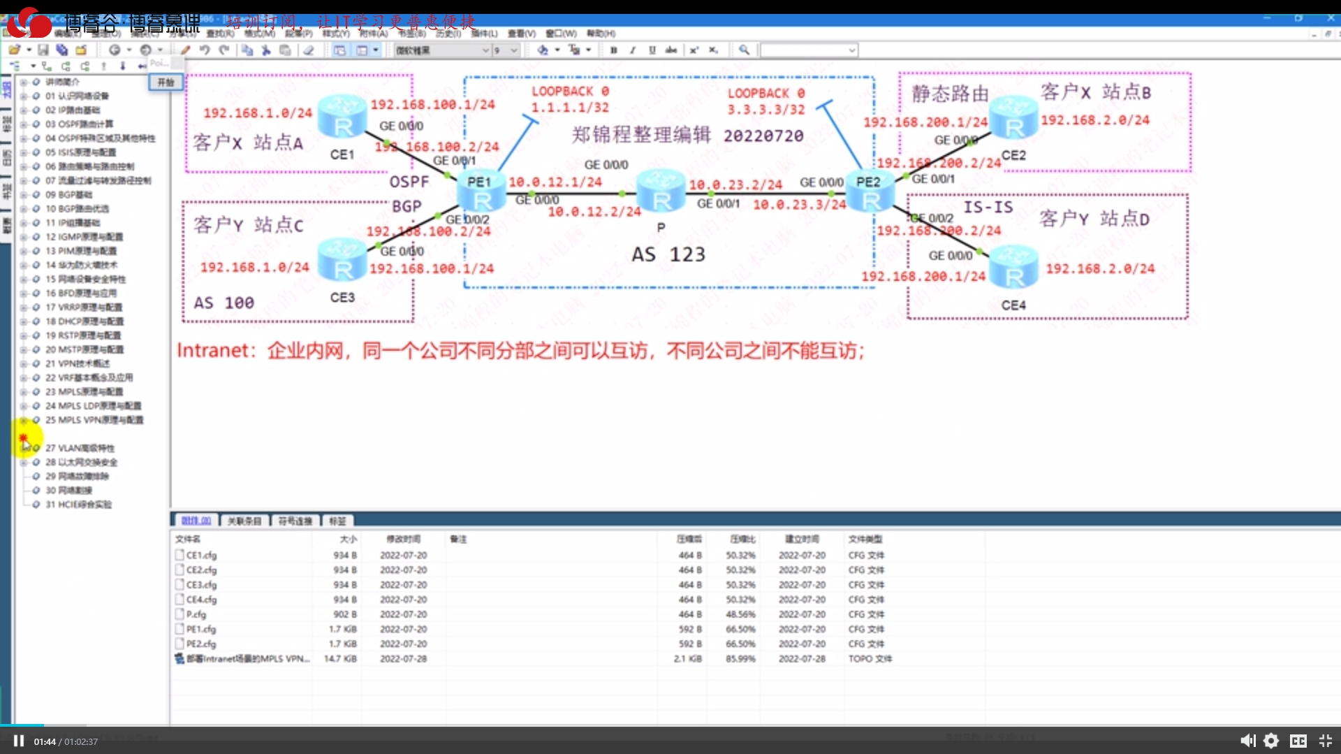The height and width of the screenshot is (754, 1341).
Task: Click the pencil edit icon
Action: tap(185, 50)
